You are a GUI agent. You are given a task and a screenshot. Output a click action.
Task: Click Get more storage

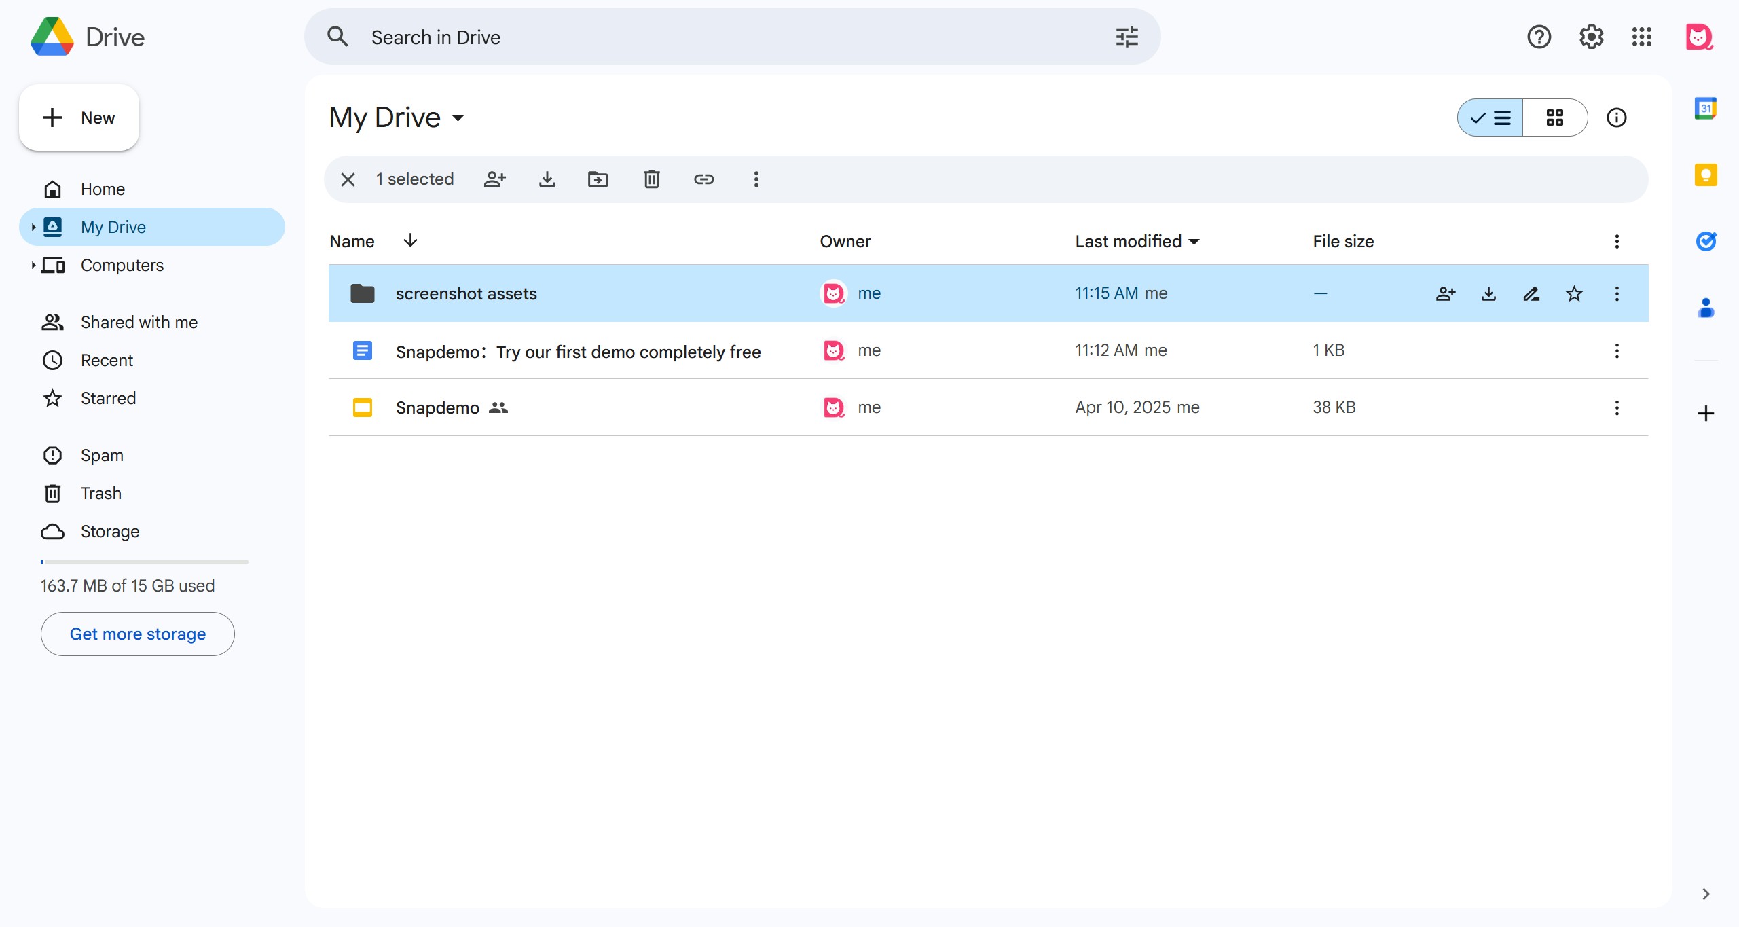(x=138, y=634)
